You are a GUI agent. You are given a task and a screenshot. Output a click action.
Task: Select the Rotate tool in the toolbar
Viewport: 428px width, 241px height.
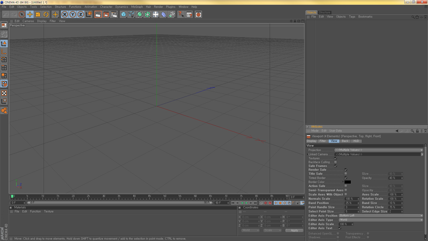click(46, 15)
